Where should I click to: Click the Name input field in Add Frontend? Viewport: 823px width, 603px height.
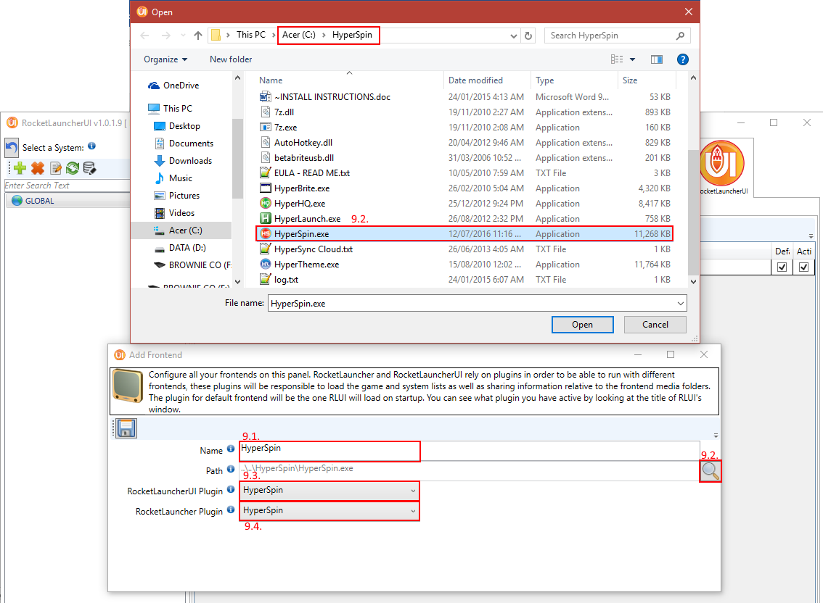point(470,451)
